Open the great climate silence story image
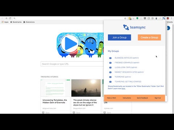Screen dimensions: 174x130 tap(86, 88)
